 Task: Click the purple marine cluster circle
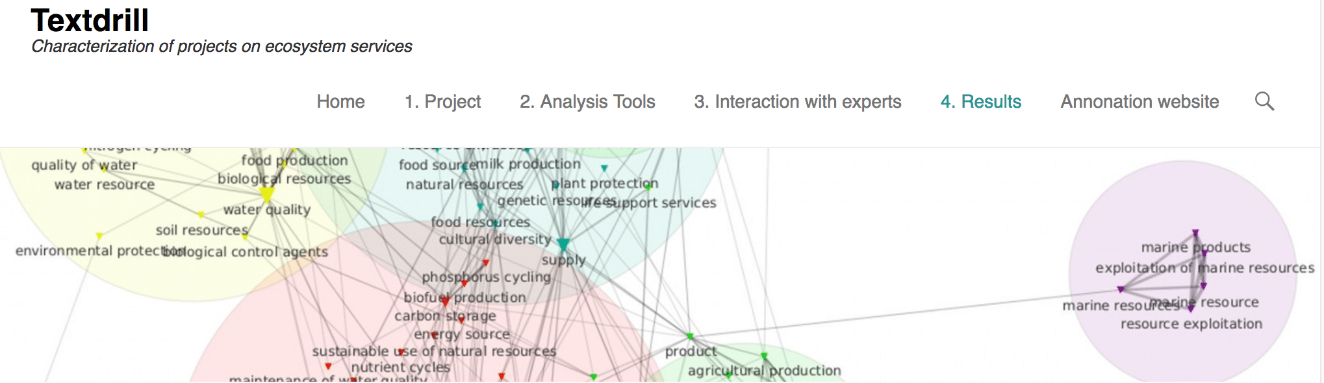tap(1182, 273)
